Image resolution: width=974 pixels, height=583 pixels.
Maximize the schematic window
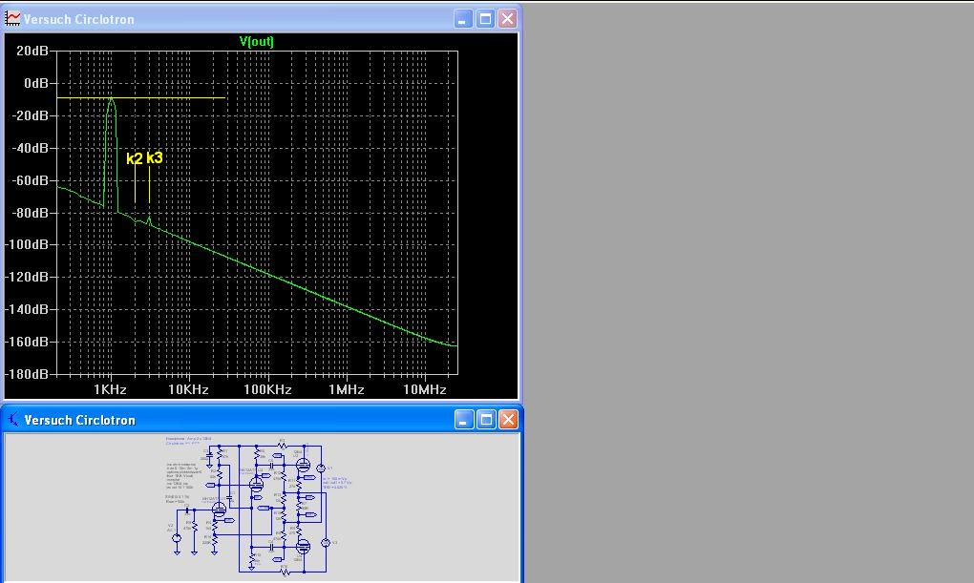(x=486, y=420)
